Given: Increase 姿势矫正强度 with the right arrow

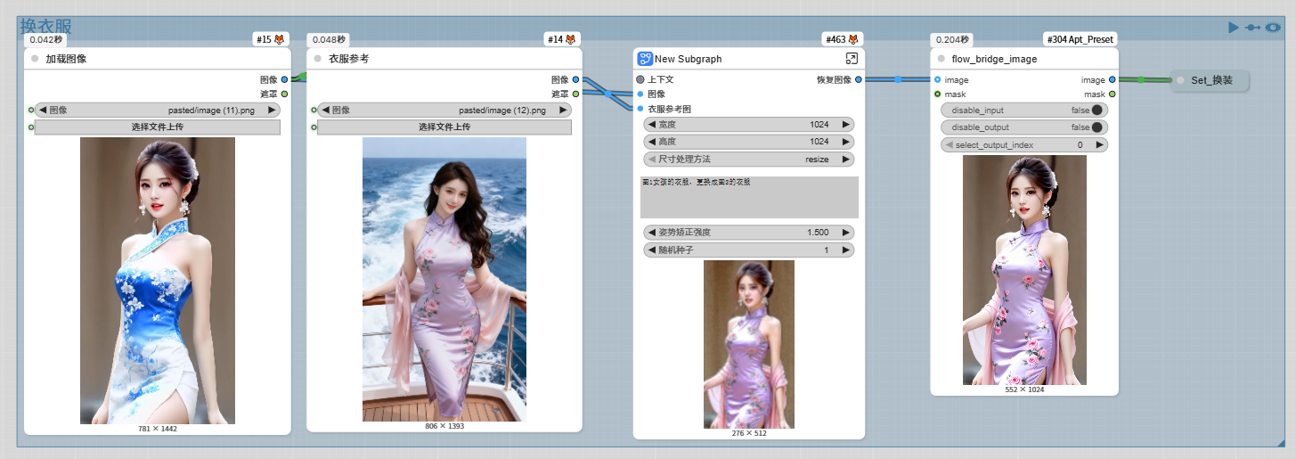Looking at the screenshot, I should pos(846,233).
